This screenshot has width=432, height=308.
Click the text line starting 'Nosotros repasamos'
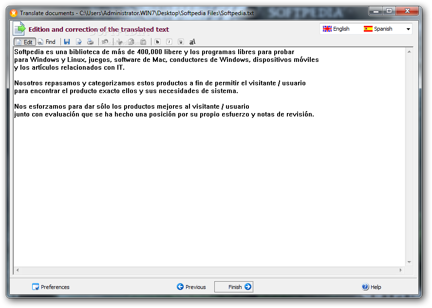[160, 83]
